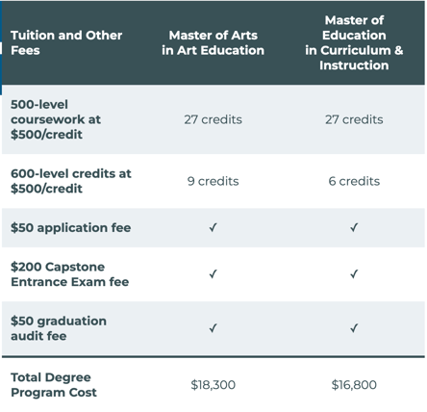Select the 6 credits cell
Image resolution: width=427 pixels, height=412 pixels.
[354, 181]
